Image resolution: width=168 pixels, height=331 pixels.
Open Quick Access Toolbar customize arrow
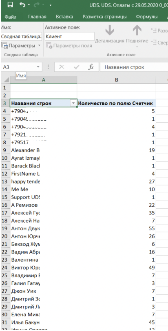(x=51, y=5)
